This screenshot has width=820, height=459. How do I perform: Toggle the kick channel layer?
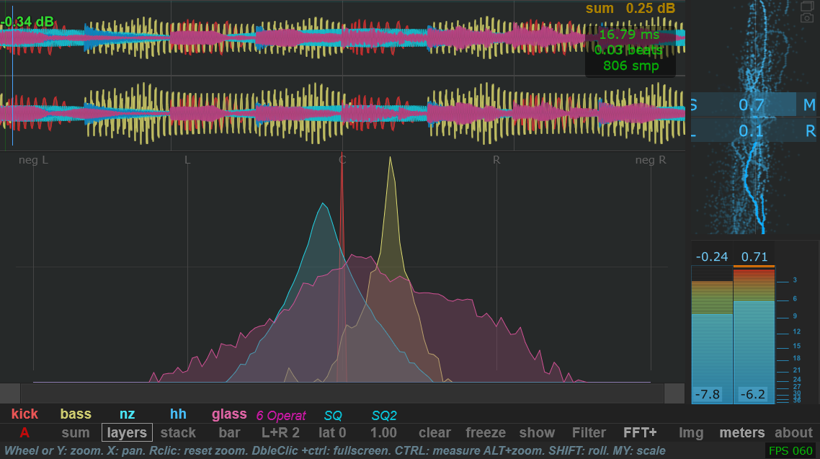(24, 414)
